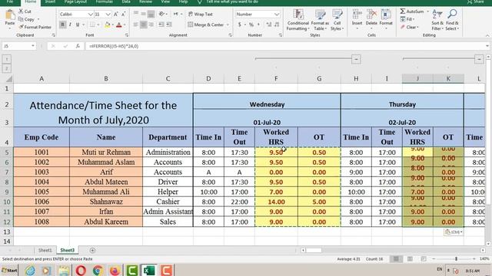The width and height of the screenshot is (492, 276).
Task: Open Cell Styles gallery
Action: click(x=337, y=20)
